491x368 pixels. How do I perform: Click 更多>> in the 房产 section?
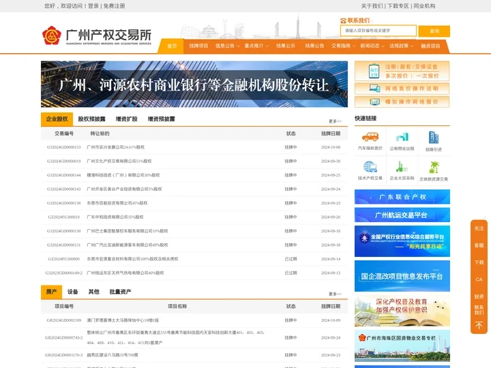point(335,294)
